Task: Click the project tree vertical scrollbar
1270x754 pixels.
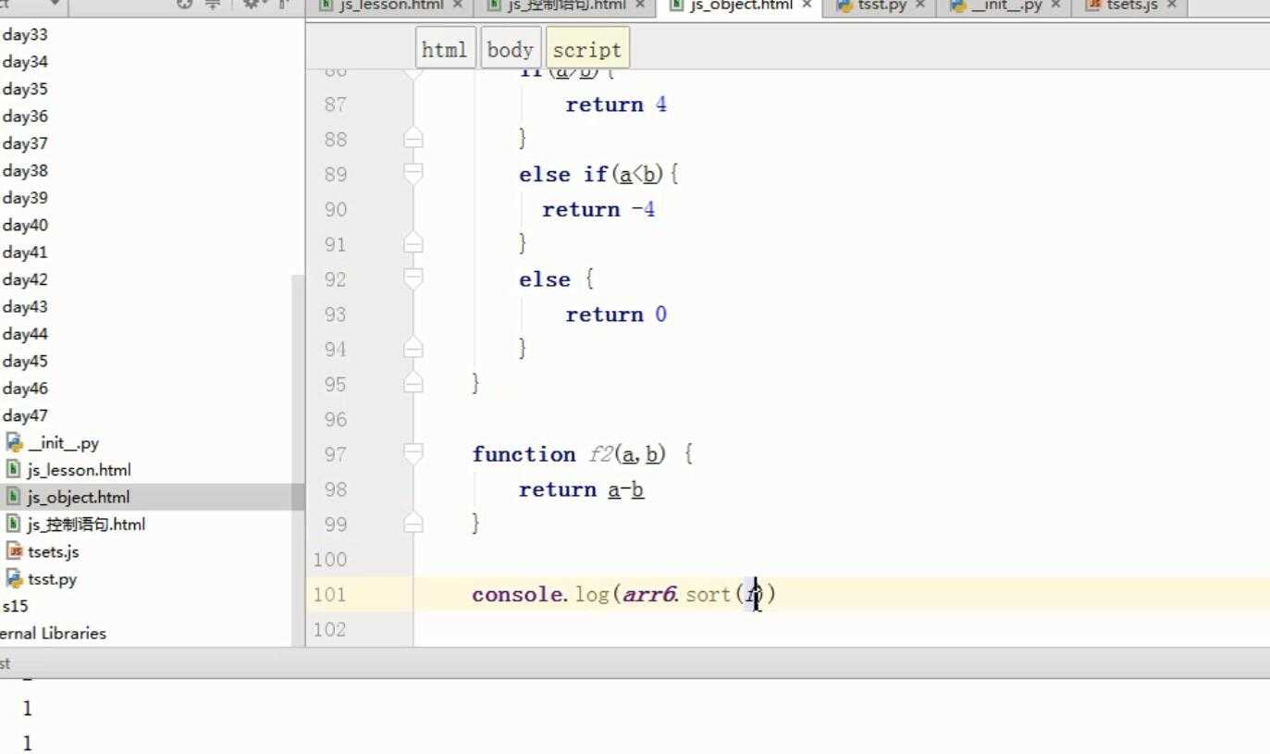Action: pos(298,461)
